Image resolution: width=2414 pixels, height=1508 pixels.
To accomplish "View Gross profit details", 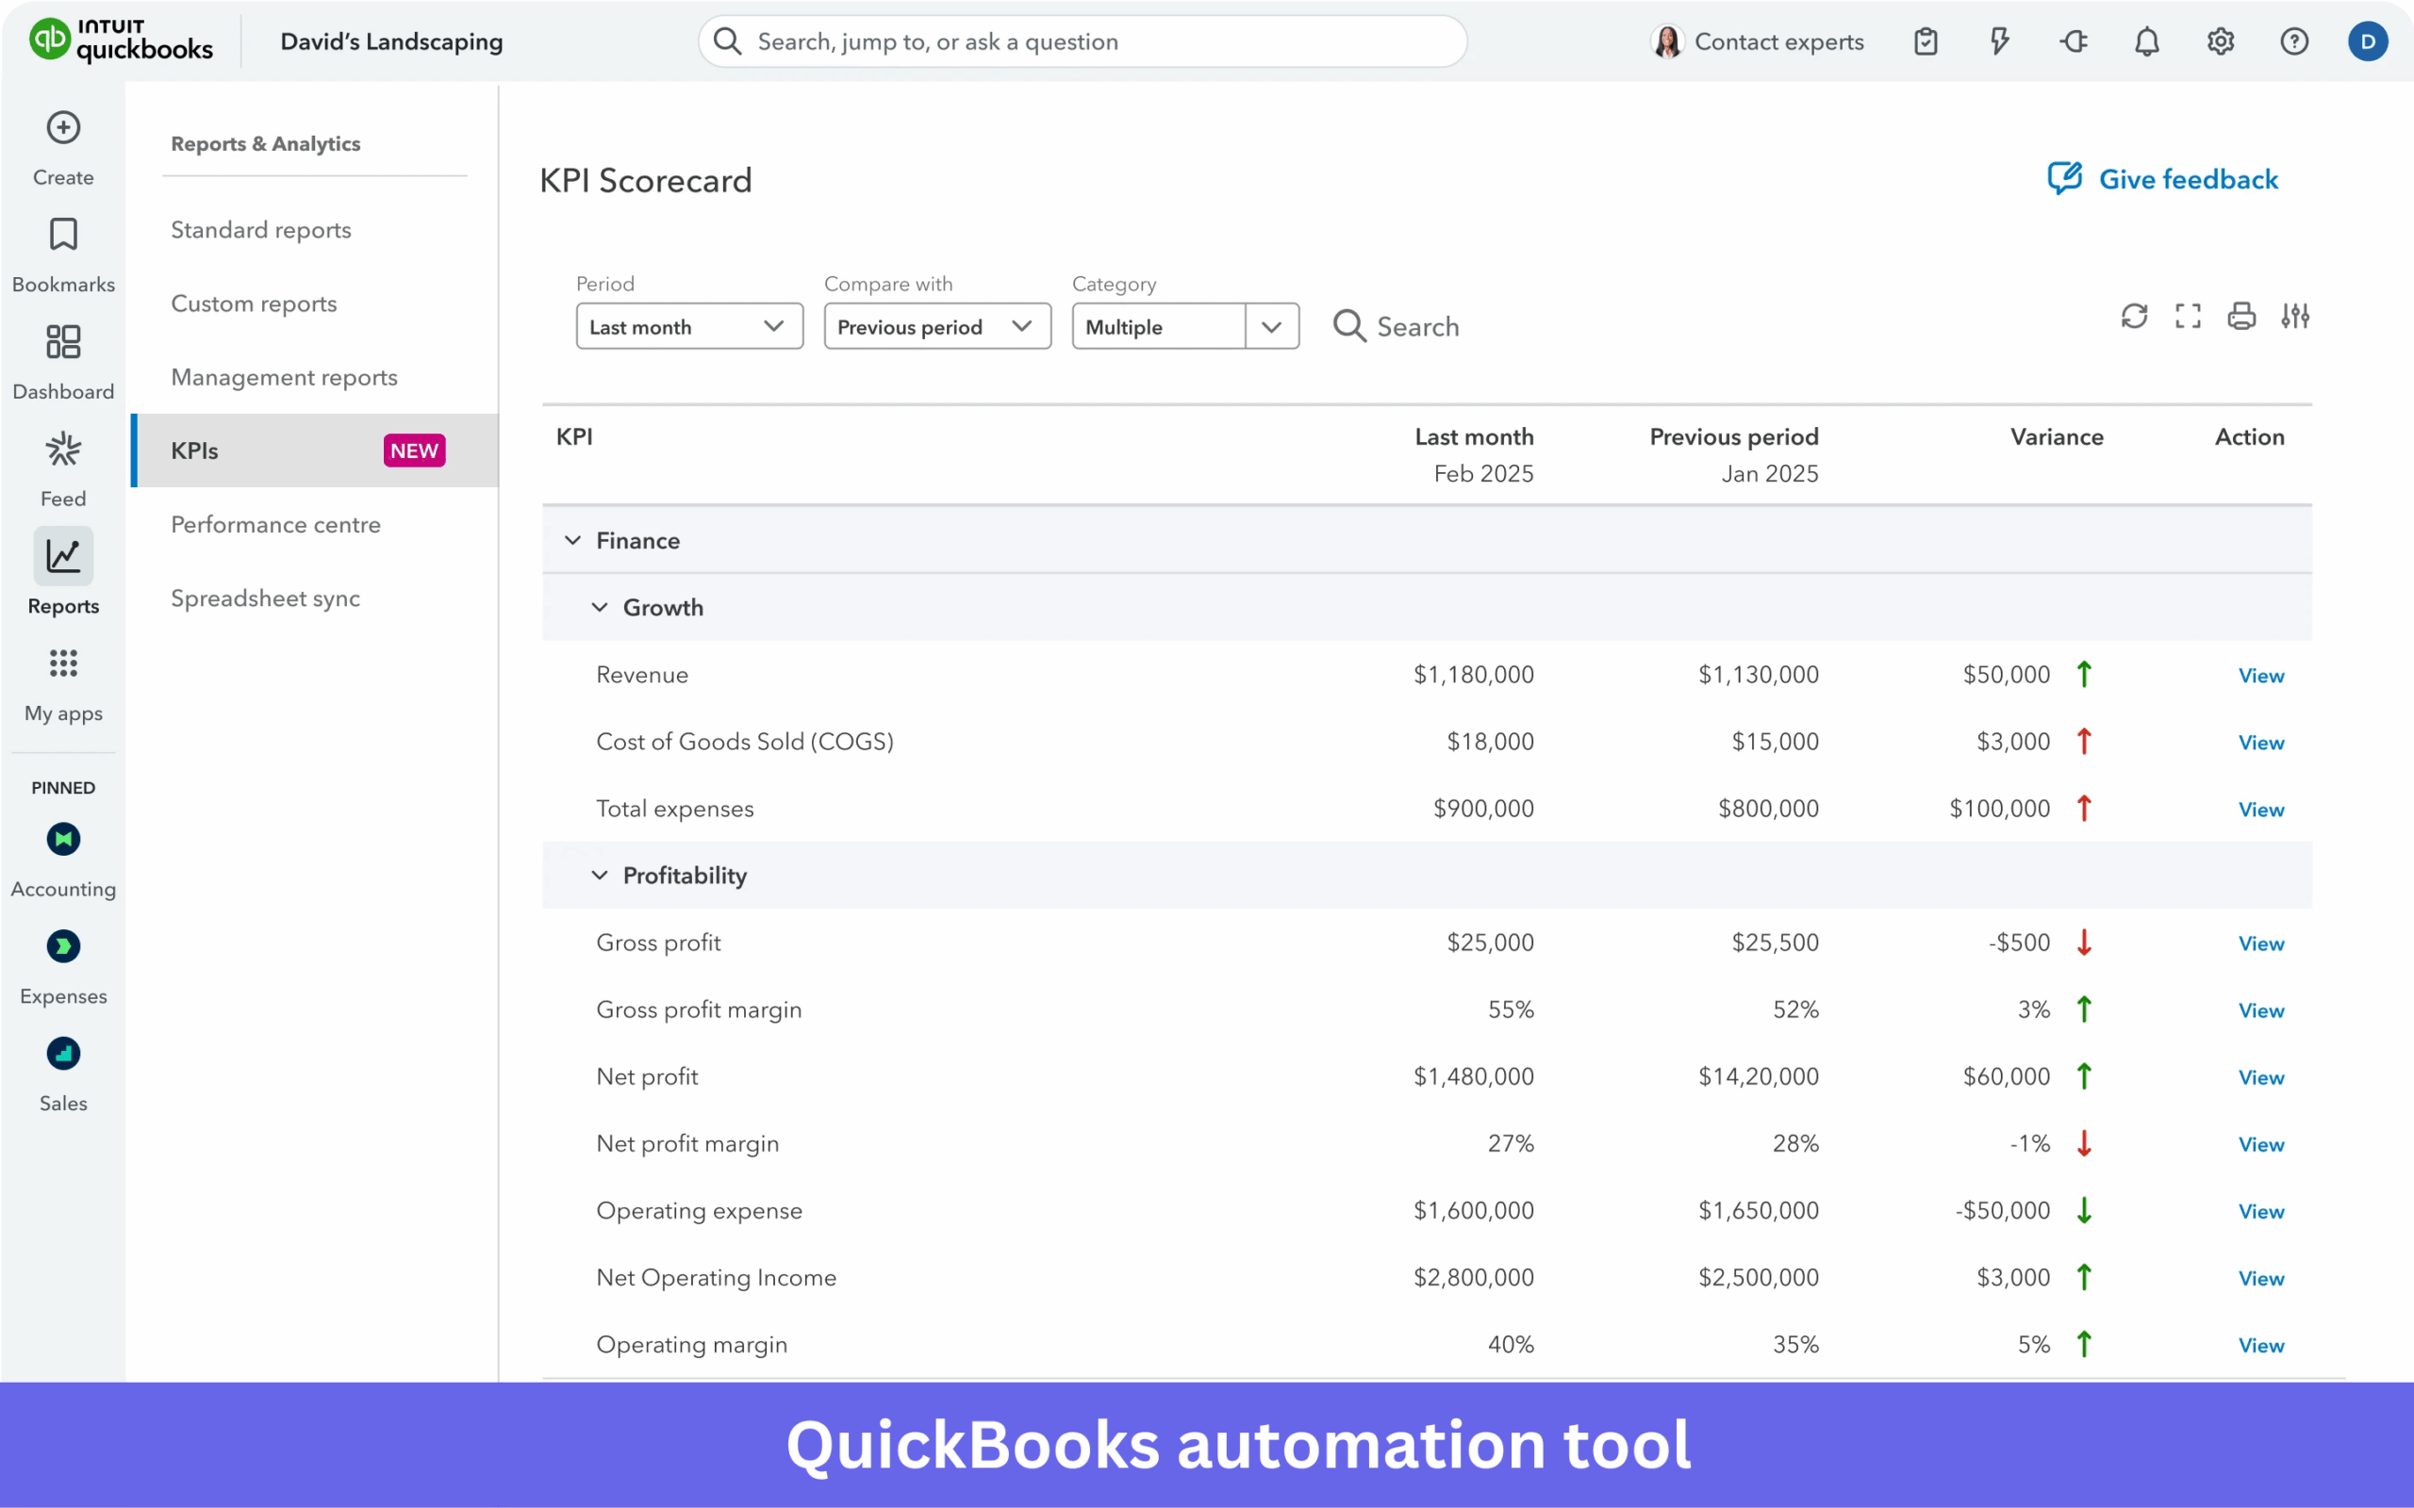I will pos(2260,942).
